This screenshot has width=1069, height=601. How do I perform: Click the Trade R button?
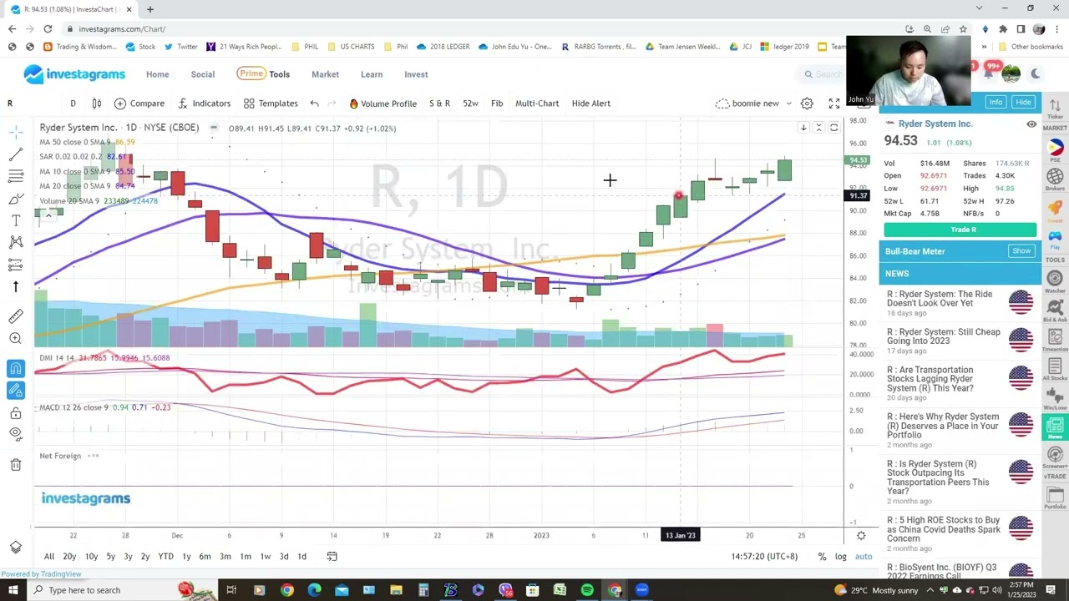click(960, 230)
